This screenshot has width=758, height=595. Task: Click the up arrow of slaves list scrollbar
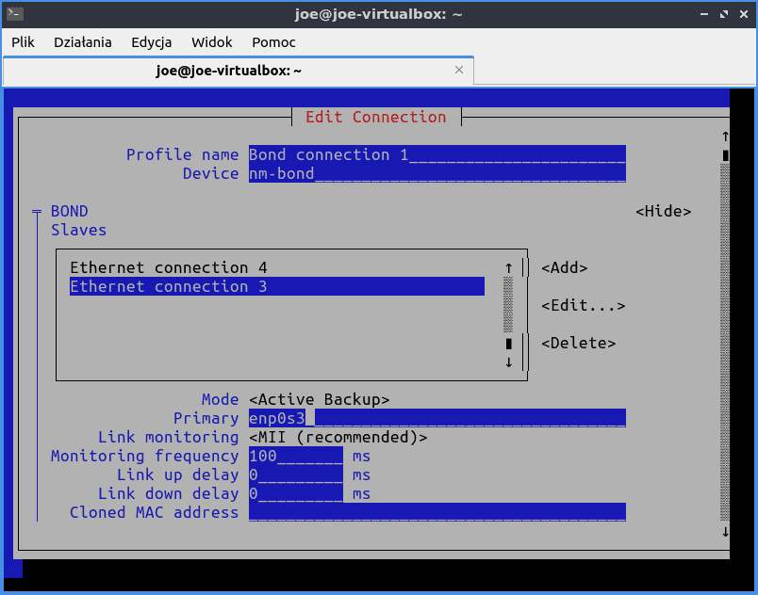(x=509, y=266)
